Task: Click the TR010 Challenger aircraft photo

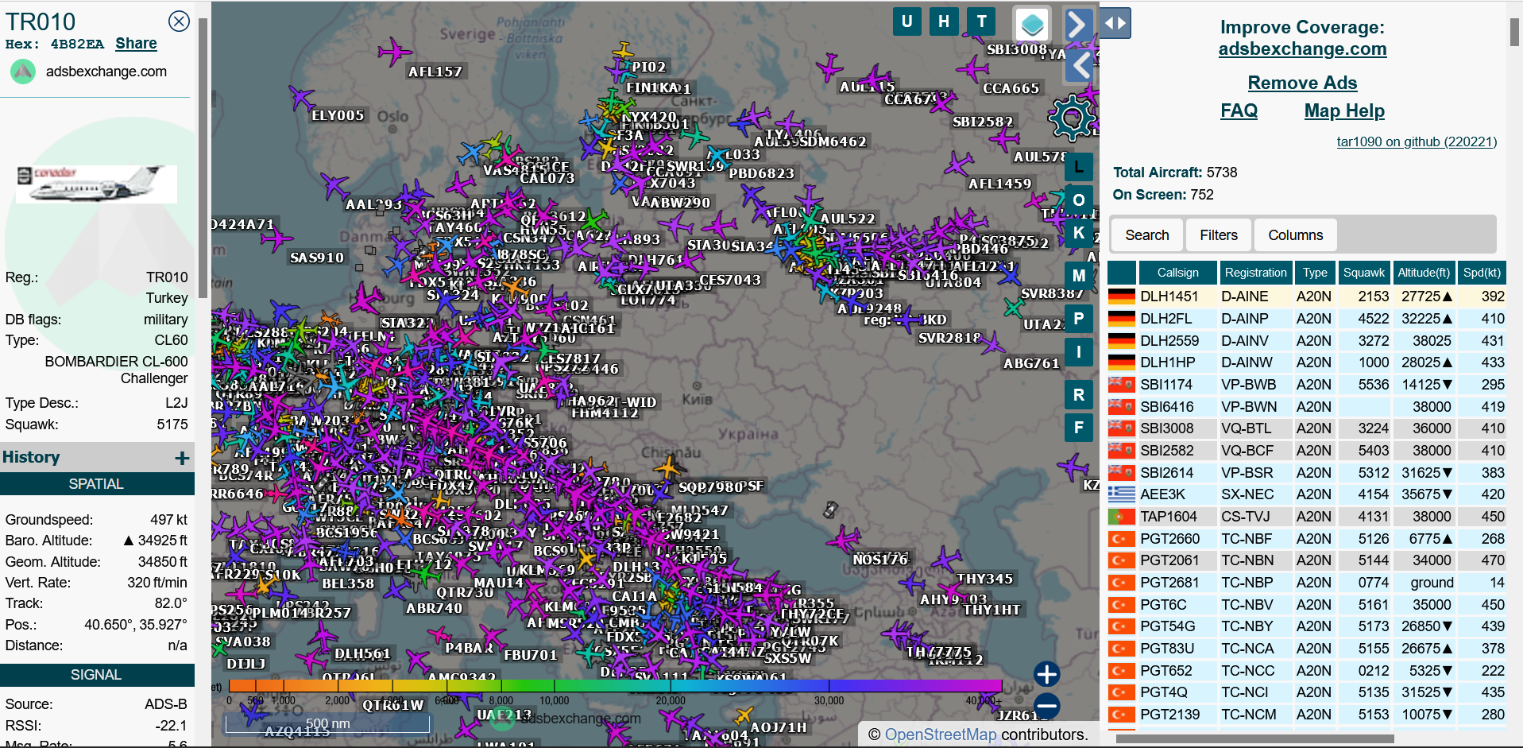Action: click(96, 184)
